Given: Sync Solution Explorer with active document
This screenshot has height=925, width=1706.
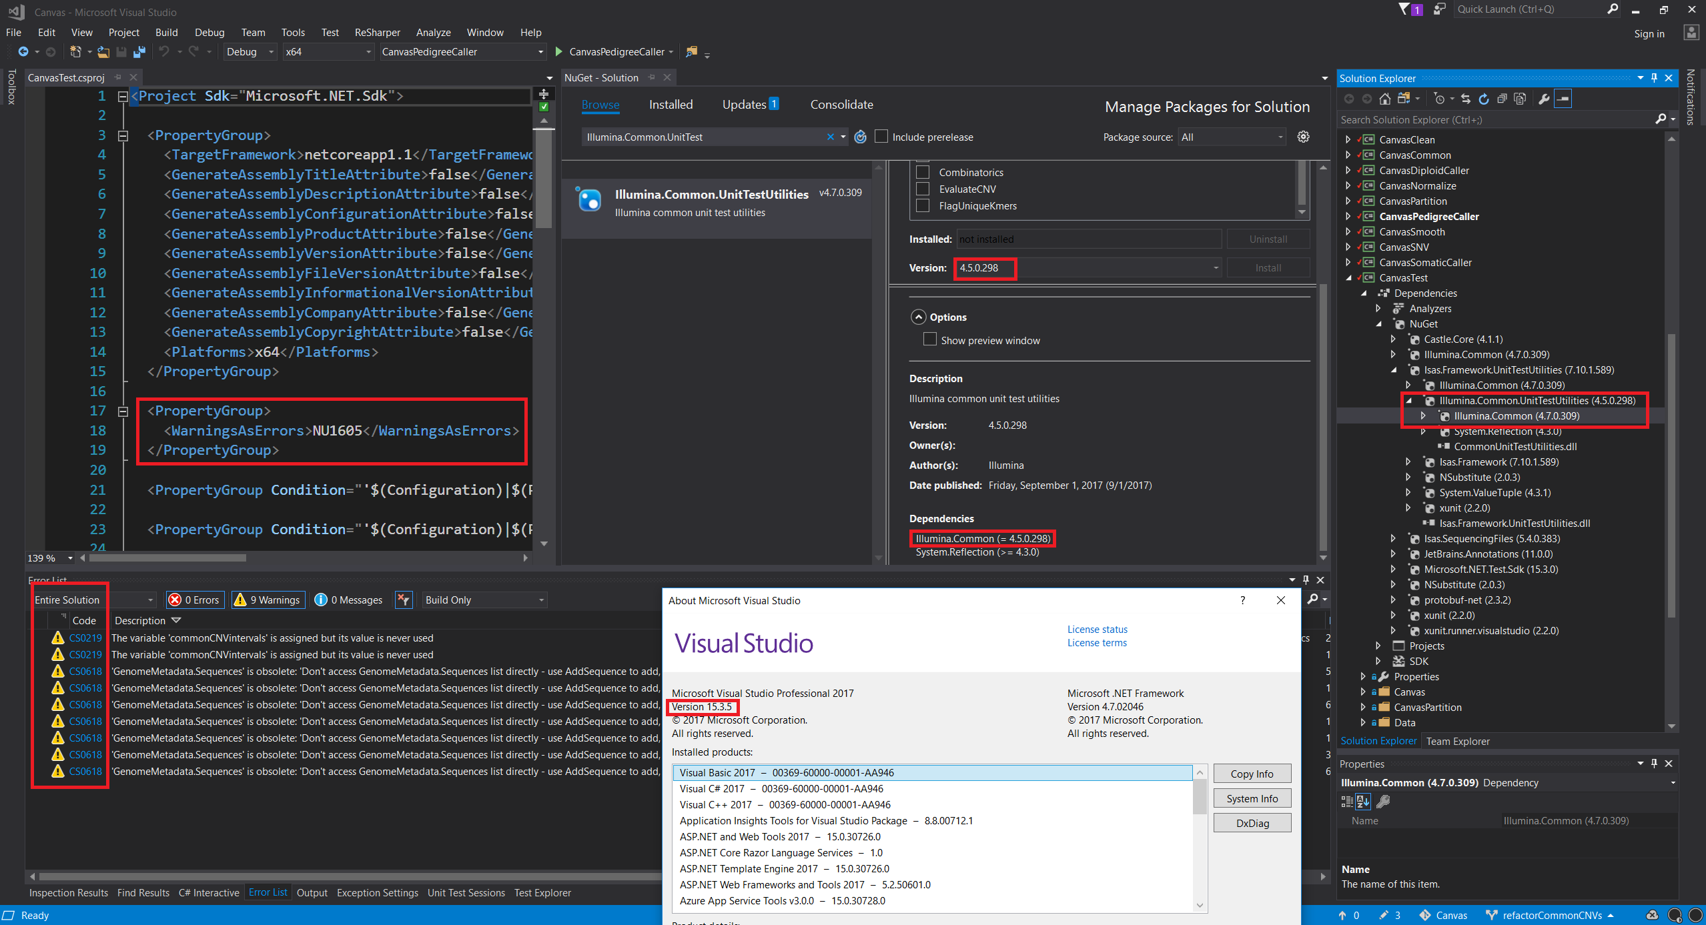Looking at the screenshot, I should pyautogui.click(x=1465, y=98).
